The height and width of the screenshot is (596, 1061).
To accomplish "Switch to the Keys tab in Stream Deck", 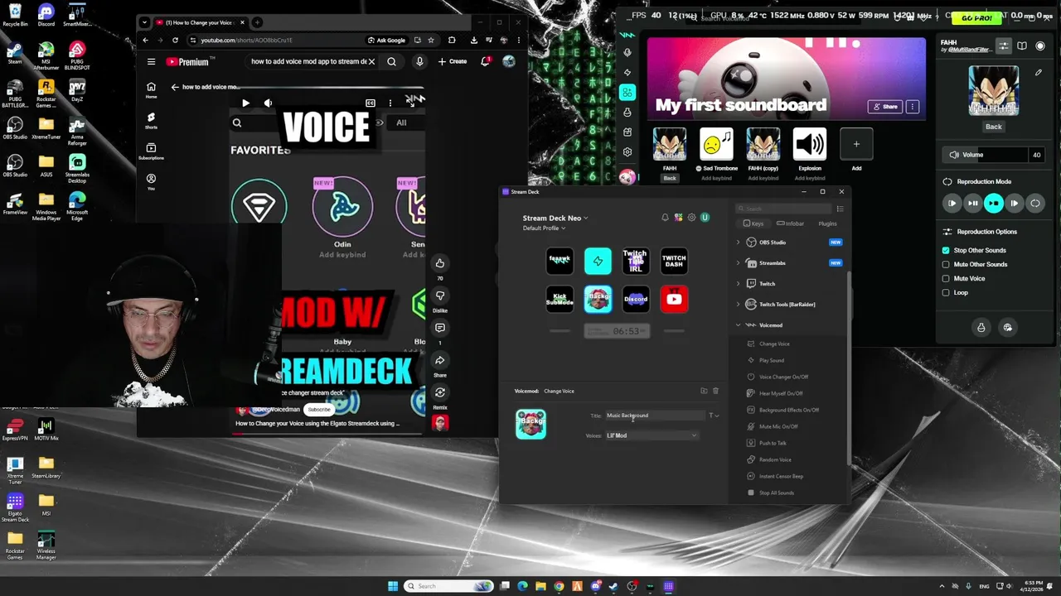I will 753,223.
